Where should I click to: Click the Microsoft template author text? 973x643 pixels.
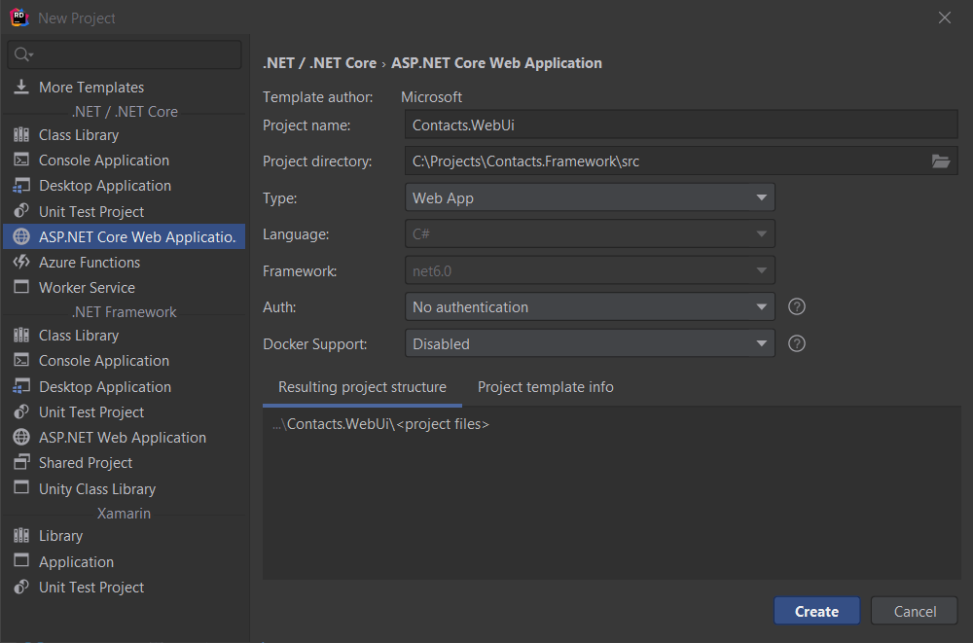[431, 97]
